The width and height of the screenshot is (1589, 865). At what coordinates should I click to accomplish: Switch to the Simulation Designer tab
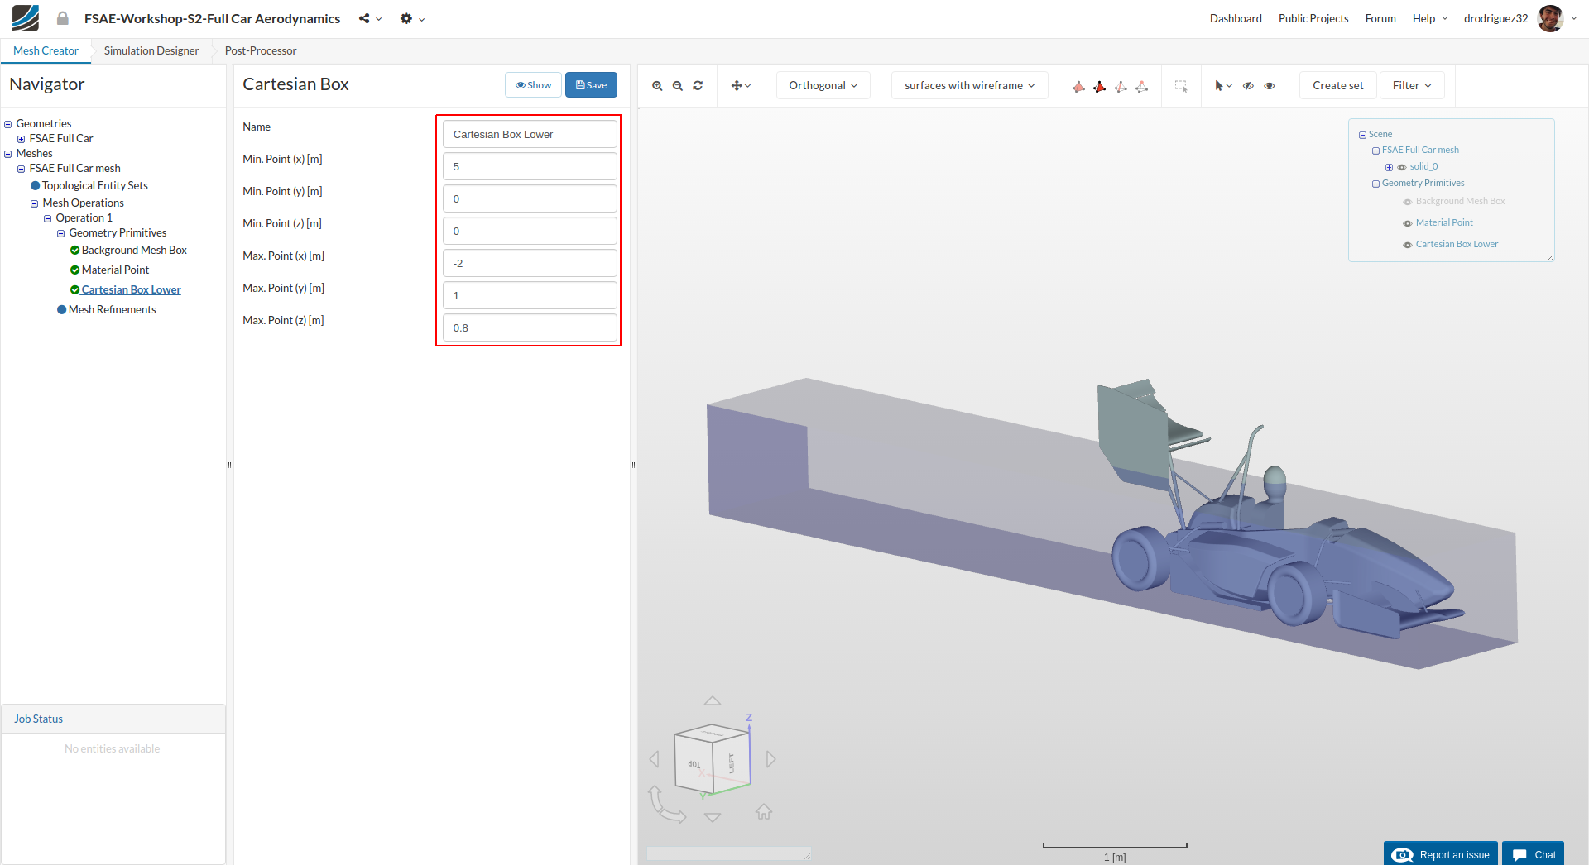click(x=151, y=50)
